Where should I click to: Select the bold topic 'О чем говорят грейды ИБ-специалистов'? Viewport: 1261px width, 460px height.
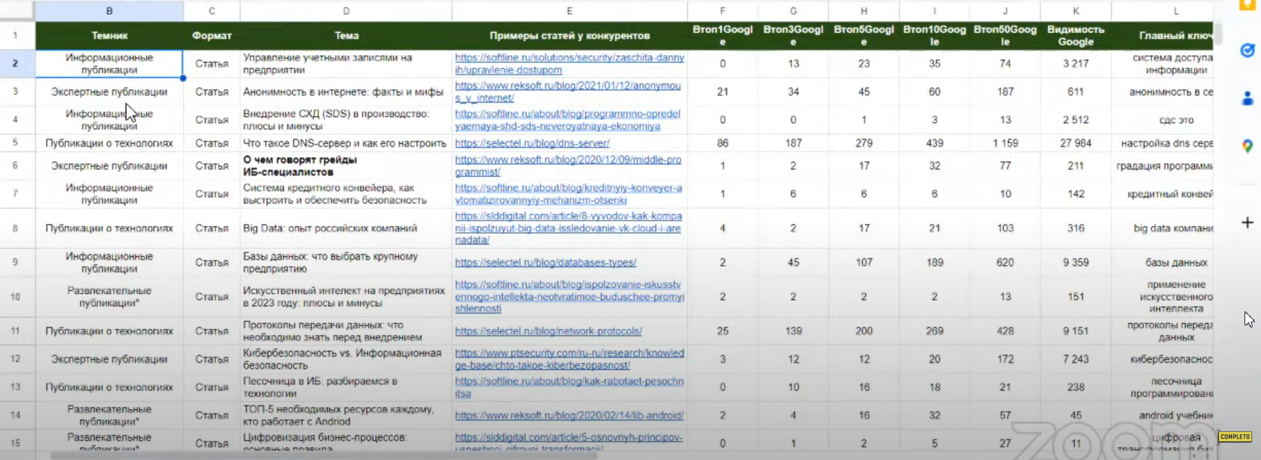tap(346, 166)
